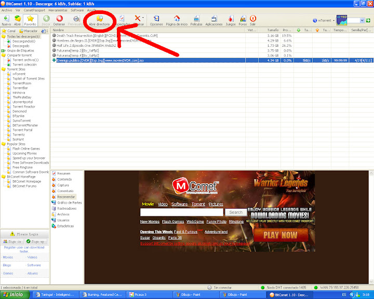Select the BitComet HomePage folder
This screenshot has height=299, width=374.
pyautogui.click(x=21, y=177)
